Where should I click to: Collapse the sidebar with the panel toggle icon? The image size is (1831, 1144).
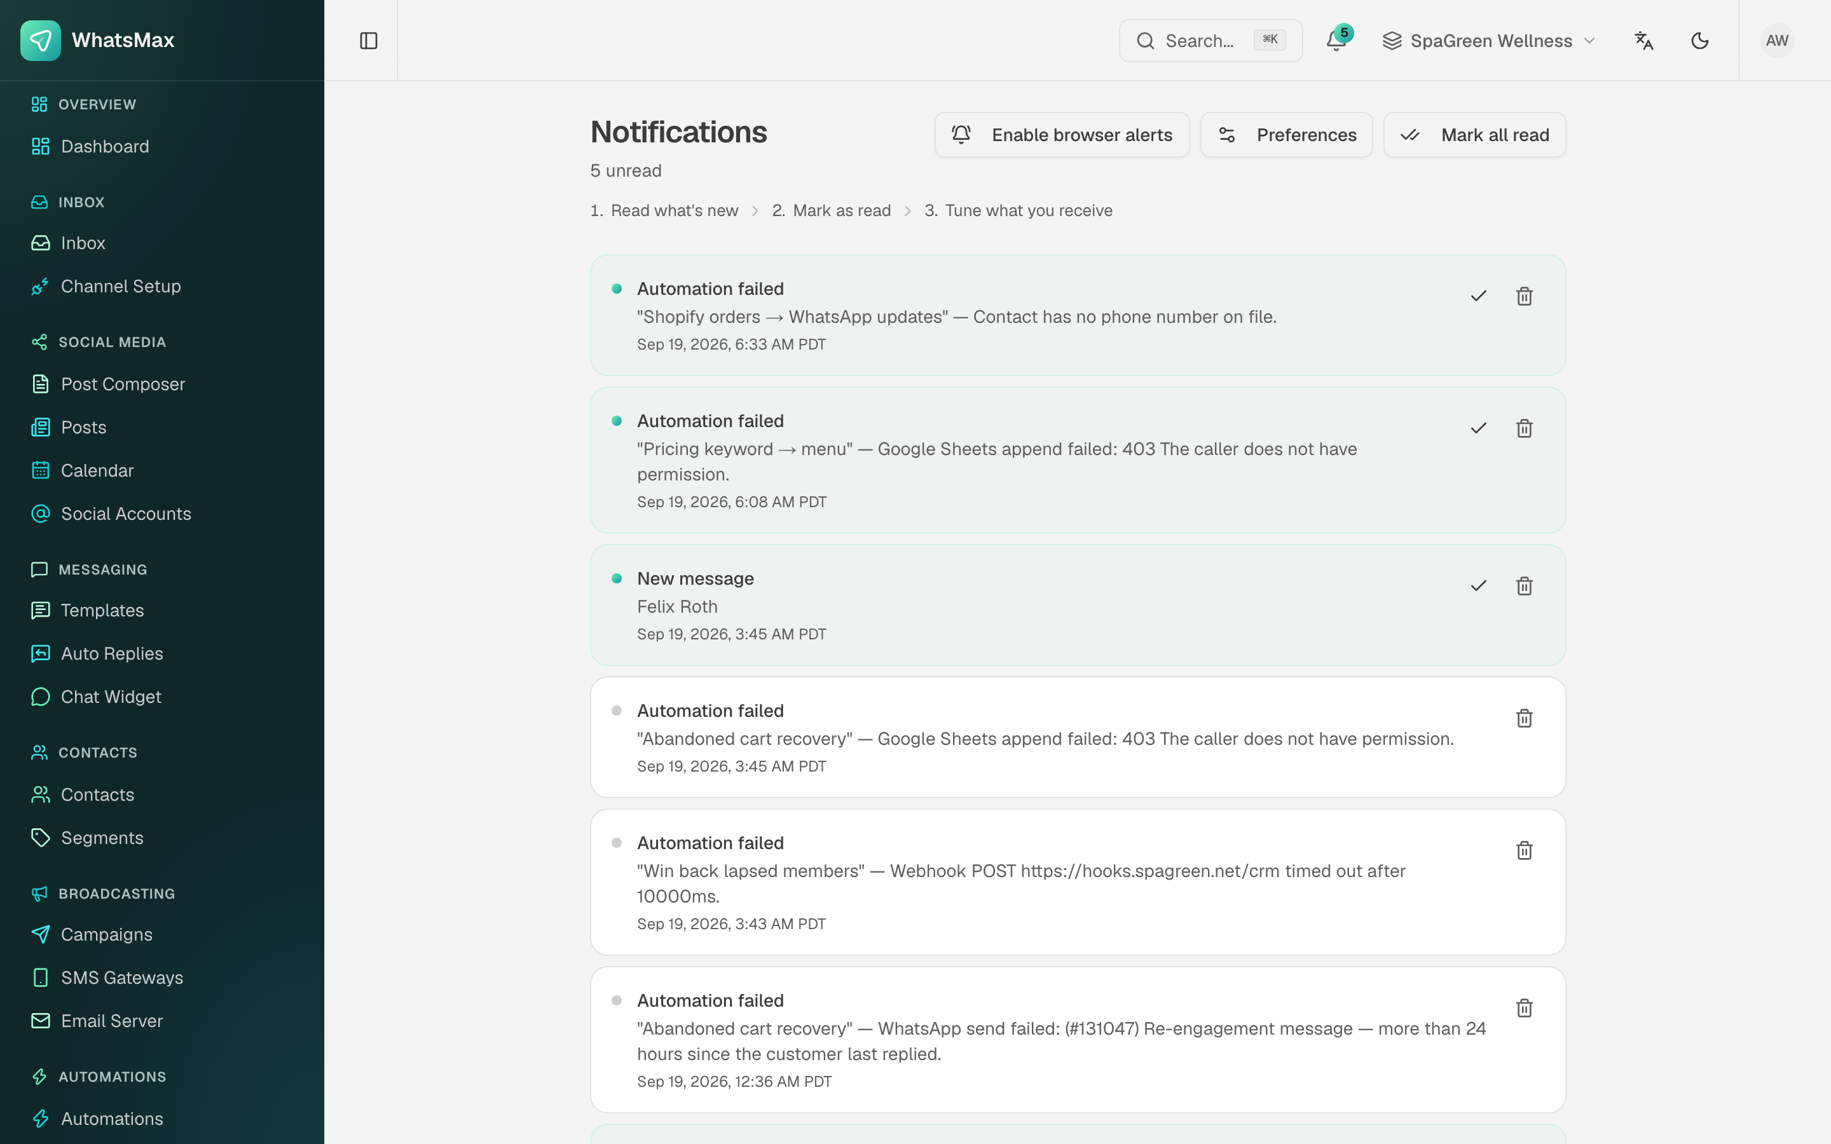[x=369, y=41]
